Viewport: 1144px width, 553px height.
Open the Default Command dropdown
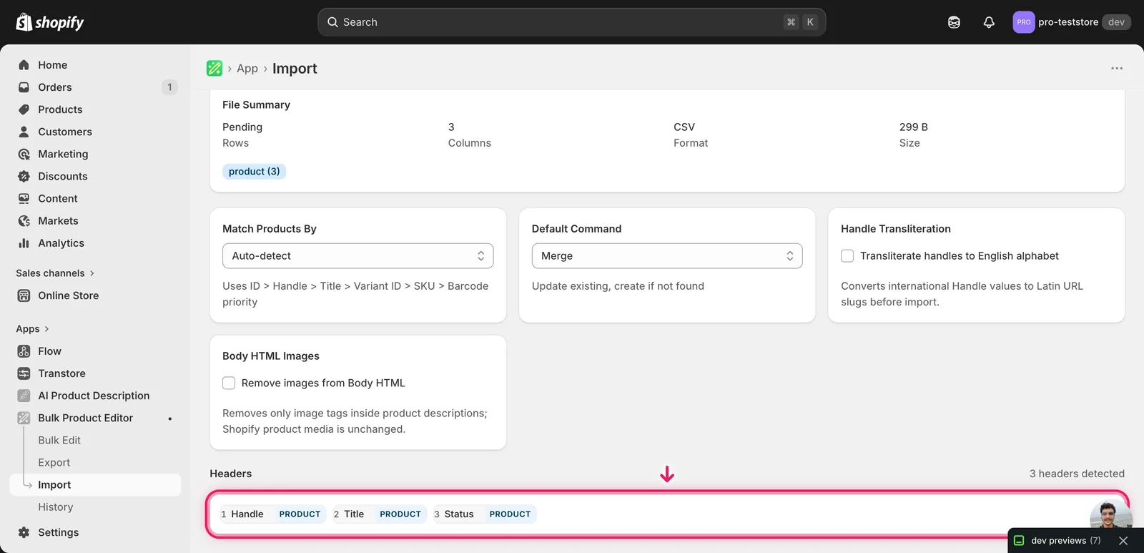click(667, 256)
